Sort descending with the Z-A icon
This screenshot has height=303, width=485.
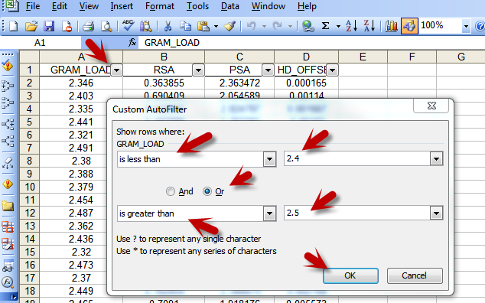click(369, 26)
